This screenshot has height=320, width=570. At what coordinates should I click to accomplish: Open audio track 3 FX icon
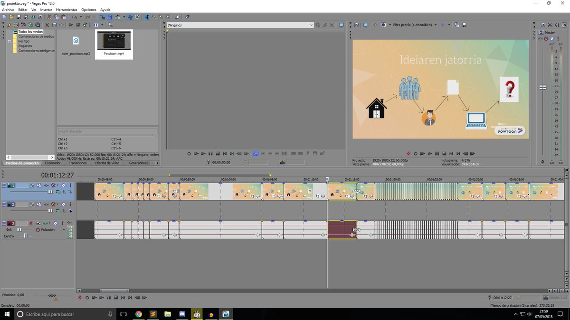click(x=45, y=223)
